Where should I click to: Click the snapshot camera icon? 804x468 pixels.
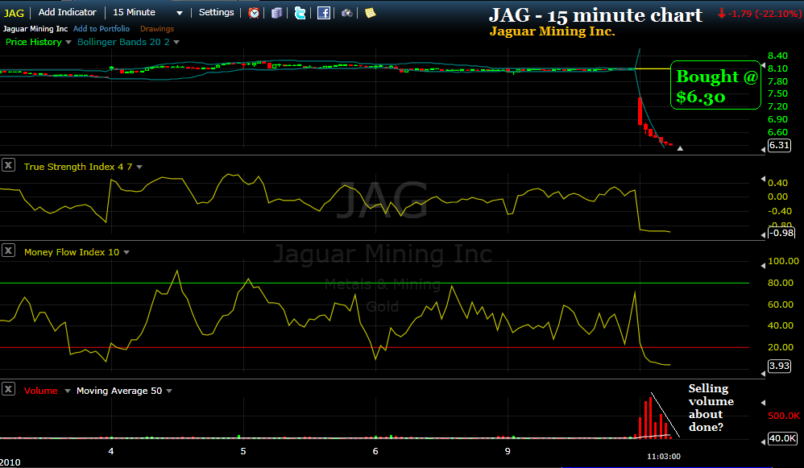(x=346, y=13)
